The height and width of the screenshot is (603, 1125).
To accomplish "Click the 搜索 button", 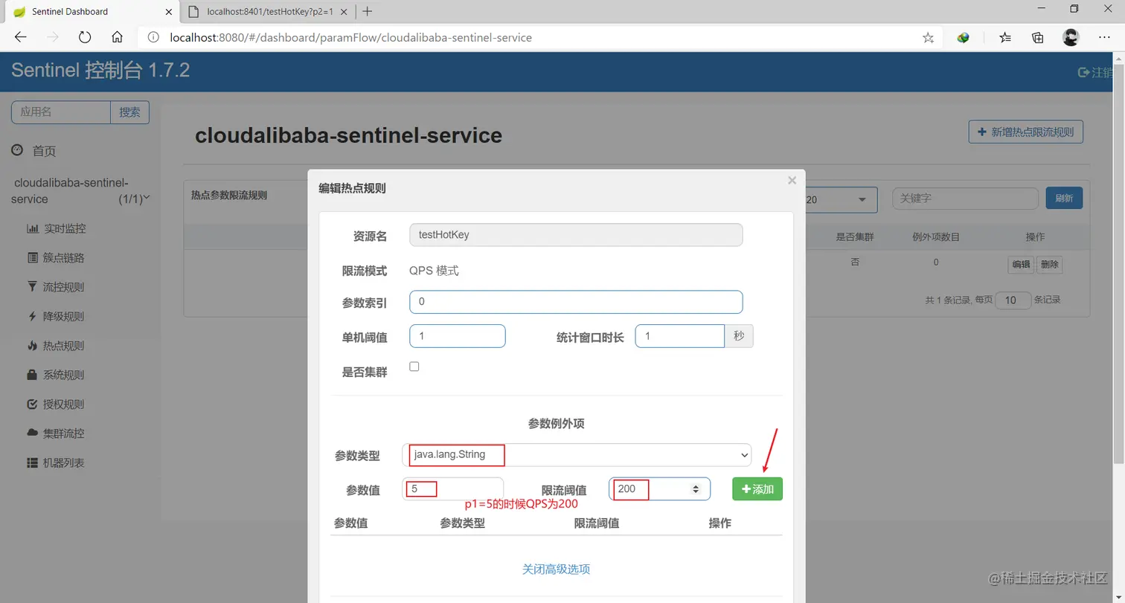I will [130, 112].
